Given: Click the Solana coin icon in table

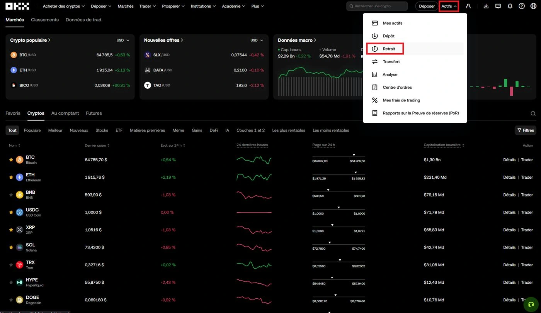Looking at the screenshot, I should coord(20,247).
